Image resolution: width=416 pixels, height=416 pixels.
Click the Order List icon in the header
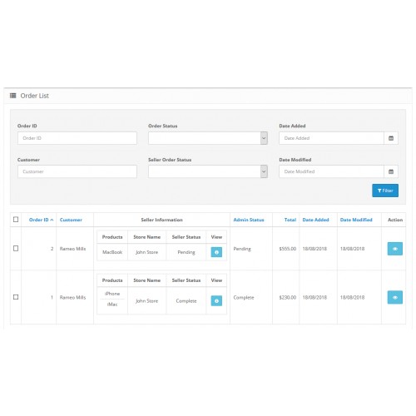[12, 96]
